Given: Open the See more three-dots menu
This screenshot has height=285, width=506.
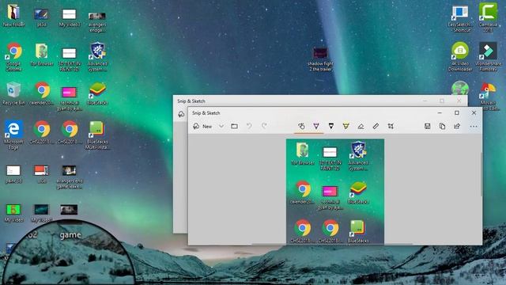Looking at the screenshot, I should coord(474,127).
